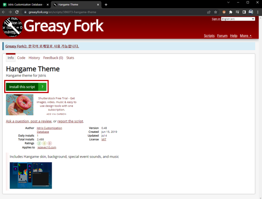Click the Shutterstock Free Trial ad text

(x=56, y=104)
